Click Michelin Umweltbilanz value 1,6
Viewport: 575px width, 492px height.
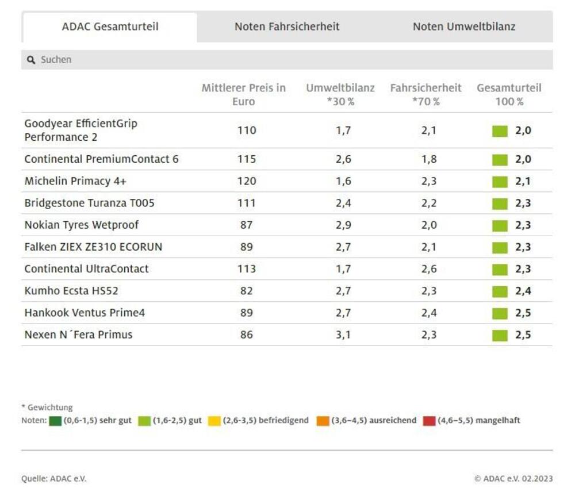tap(343, 181)
